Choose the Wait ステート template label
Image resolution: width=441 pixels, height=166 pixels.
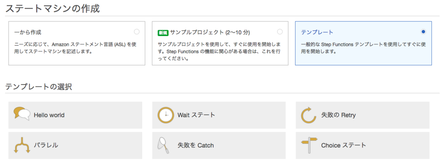(196, 115)
